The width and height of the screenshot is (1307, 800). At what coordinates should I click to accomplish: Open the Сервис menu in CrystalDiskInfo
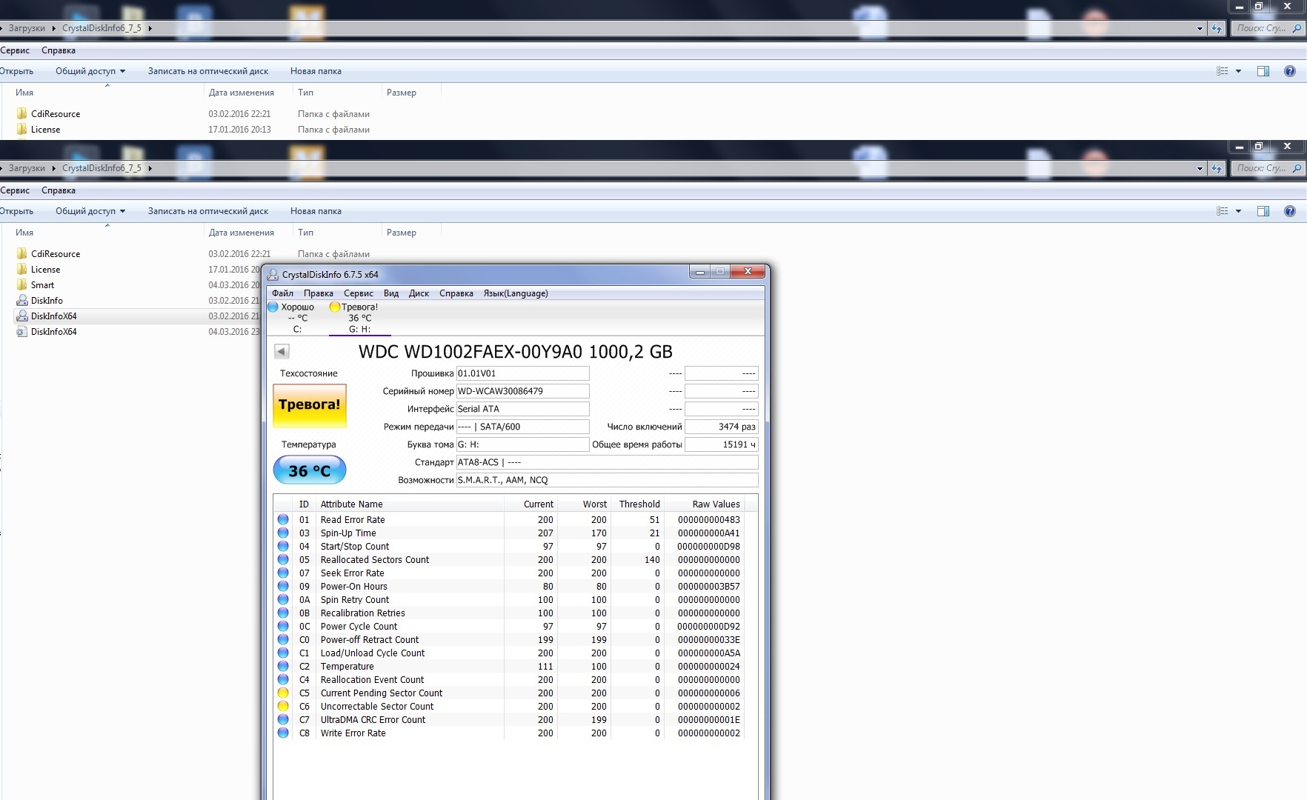tap(359, 293)
